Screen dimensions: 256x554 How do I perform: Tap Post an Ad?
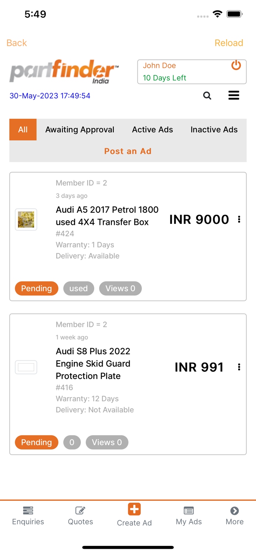[x=128, y=151]
